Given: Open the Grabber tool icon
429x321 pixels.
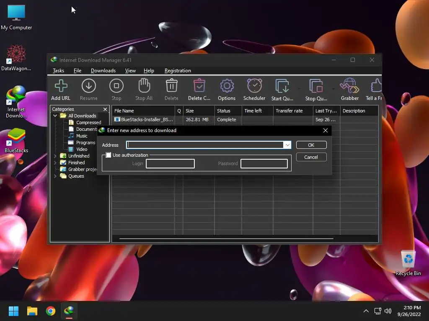Looking at the screenshot, I should (350, 86).
